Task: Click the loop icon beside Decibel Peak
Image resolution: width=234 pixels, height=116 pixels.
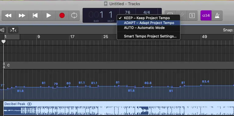Action: tap(29, 104)
